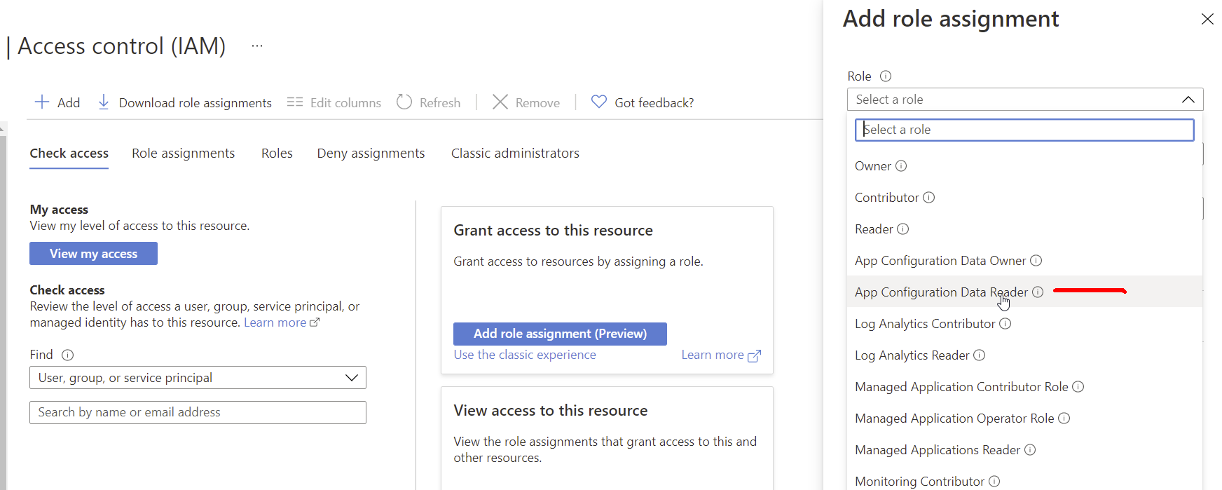This screenshot has width=1222, height=490.
Task: Switch to the Role assignments tab
Action: point(184,154)
